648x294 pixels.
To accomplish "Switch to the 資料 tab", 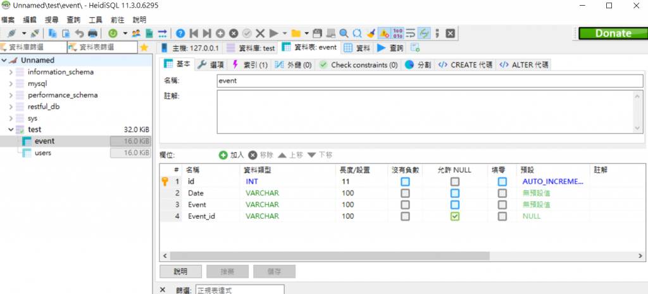I will coord(358,48).
